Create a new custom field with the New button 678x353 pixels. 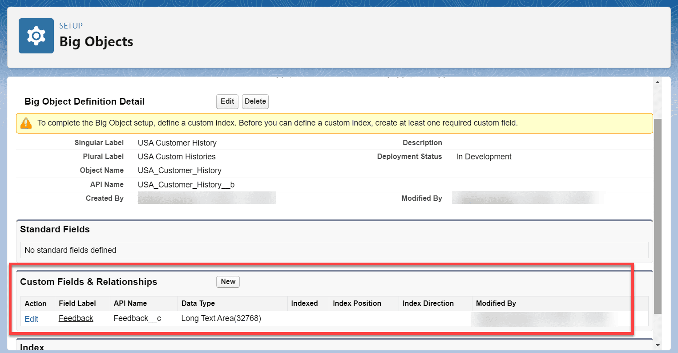[228, 281]
